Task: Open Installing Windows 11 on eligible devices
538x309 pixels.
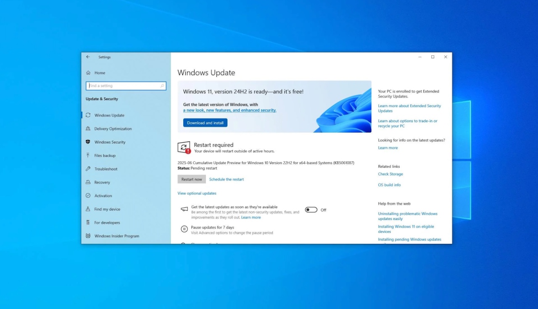Action: tap(406, 229)
